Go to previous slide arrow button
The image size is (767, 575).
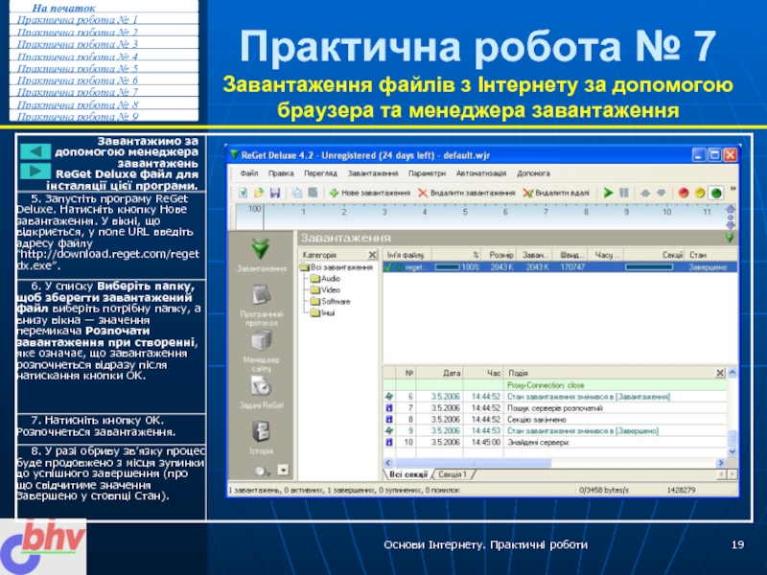[35, 151]
